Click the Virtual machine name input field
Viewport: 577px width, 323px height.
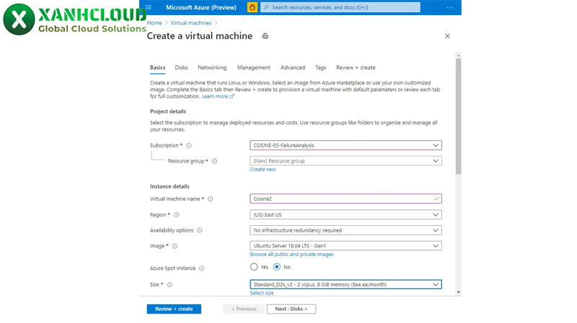[345, 199]
